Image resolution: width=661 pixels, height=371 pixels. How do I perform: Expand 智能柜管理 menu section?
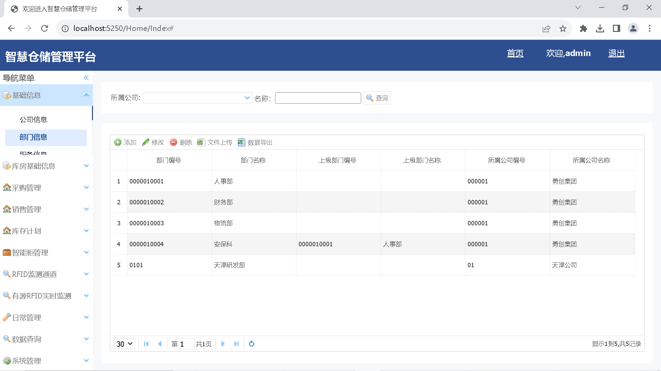tap(46, 252)
